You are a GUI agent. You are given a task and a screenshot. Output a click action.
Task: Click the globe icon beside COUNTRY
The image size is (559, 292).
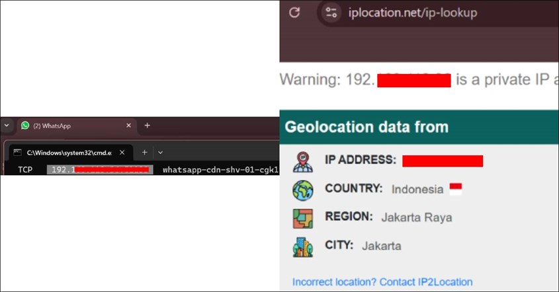tap(303, 190)
